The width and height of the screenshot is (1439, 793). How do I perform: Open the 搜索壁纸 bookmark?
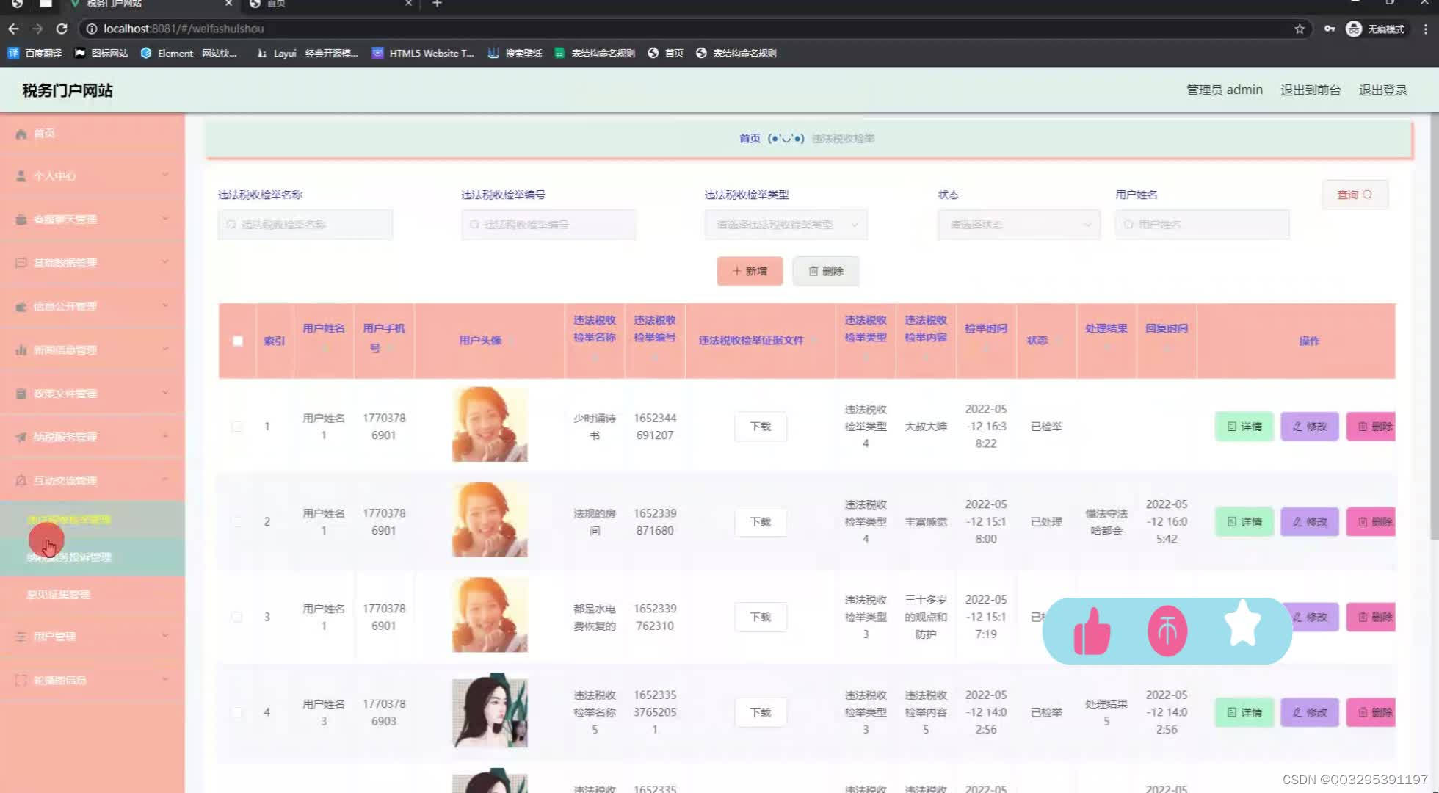515,53
